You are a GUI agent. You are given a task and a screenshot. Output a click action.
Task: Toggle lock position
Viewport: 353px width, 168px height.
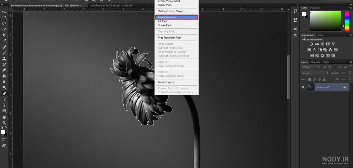pyautogui.click(x=319, y=79)
